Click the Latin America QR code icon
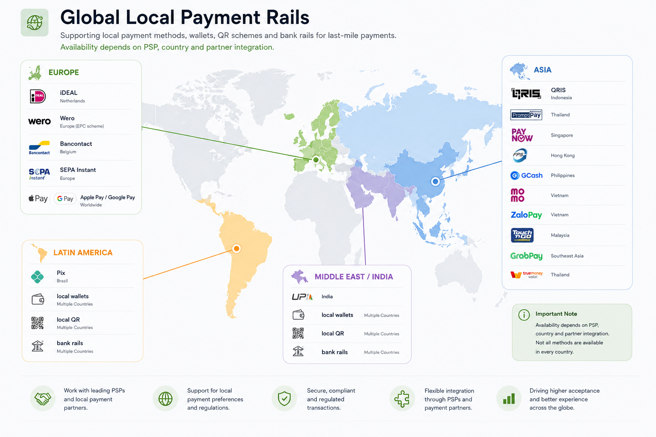Screen dimensions: 656x437 (38, 323)
